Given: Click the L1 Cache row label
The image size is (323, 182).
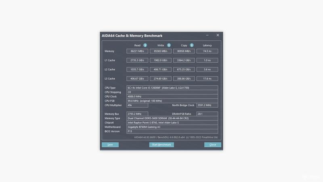Looking at the screenshot, I should (110, 60).
